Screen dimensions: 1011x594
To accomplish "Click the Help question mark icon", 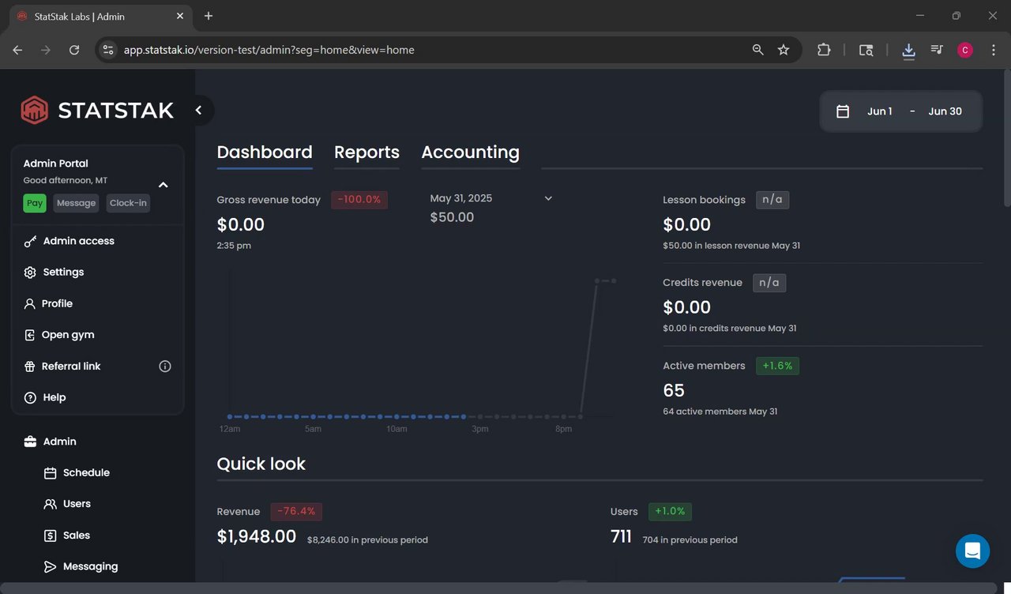I will (x=30, y=397).
